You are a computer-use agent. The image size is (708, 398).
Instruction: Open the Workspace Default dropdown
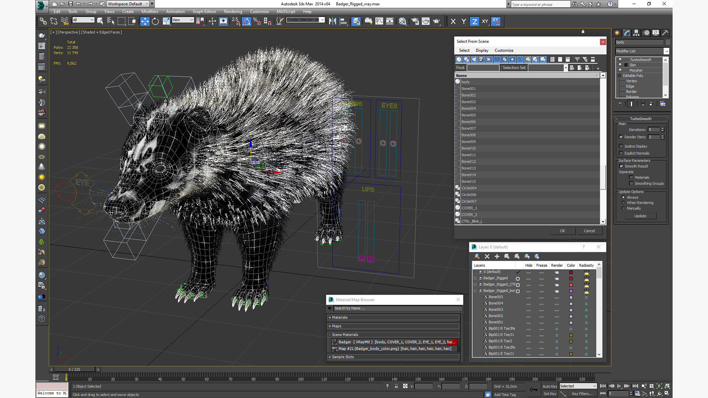click(x=128, y=4)
